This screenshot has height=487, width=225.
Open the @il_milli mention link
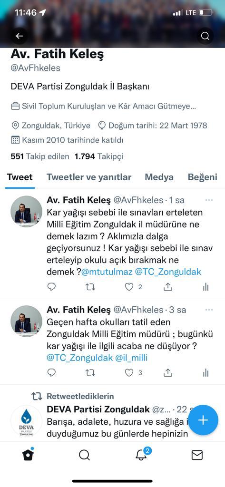[x=131, y=358]
